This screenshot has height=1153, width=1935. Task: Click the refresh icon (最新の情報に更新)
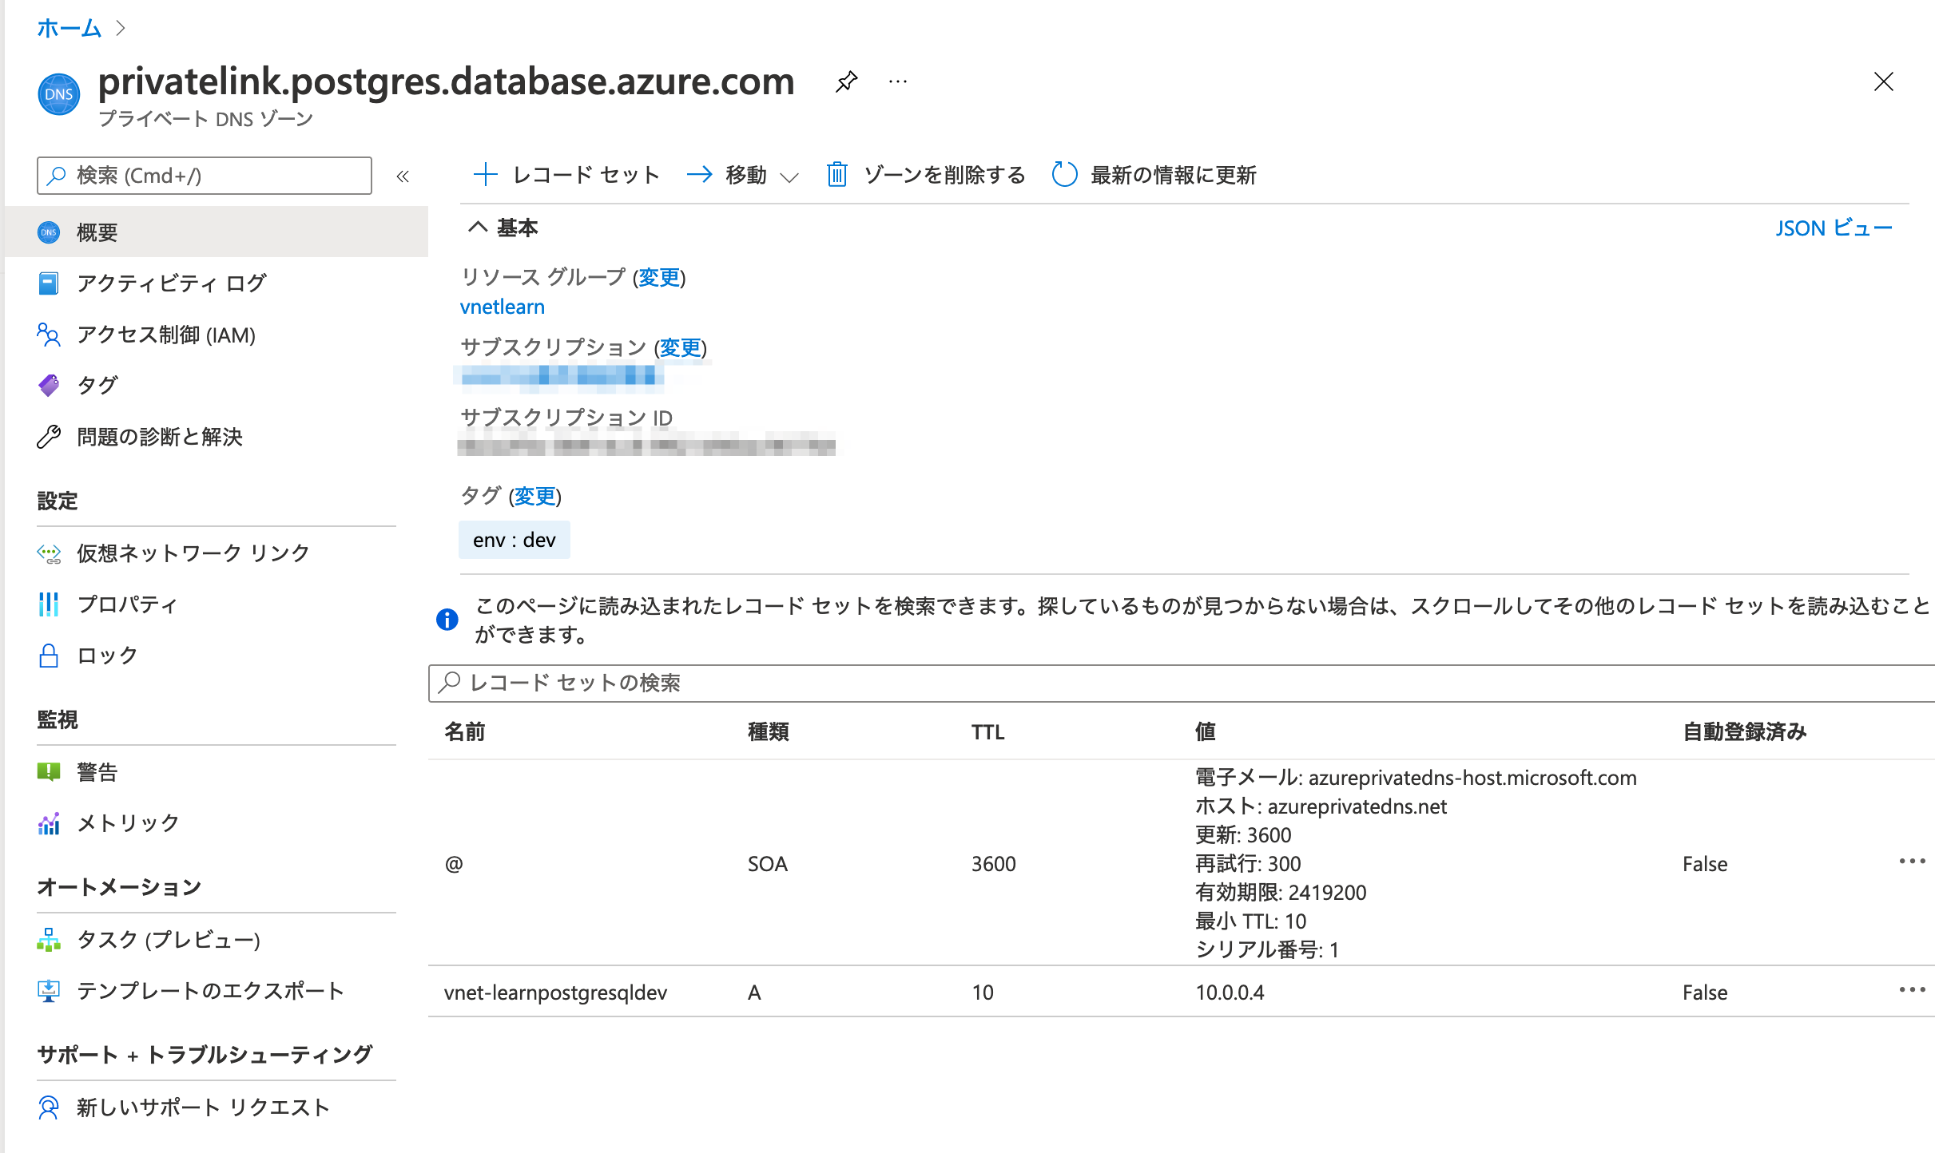coord(1064,174)
